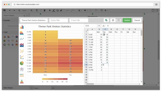Collapse the Favorites section
Image resolution: width=162 pixels, height=91 pixels.
pos(6,20)
